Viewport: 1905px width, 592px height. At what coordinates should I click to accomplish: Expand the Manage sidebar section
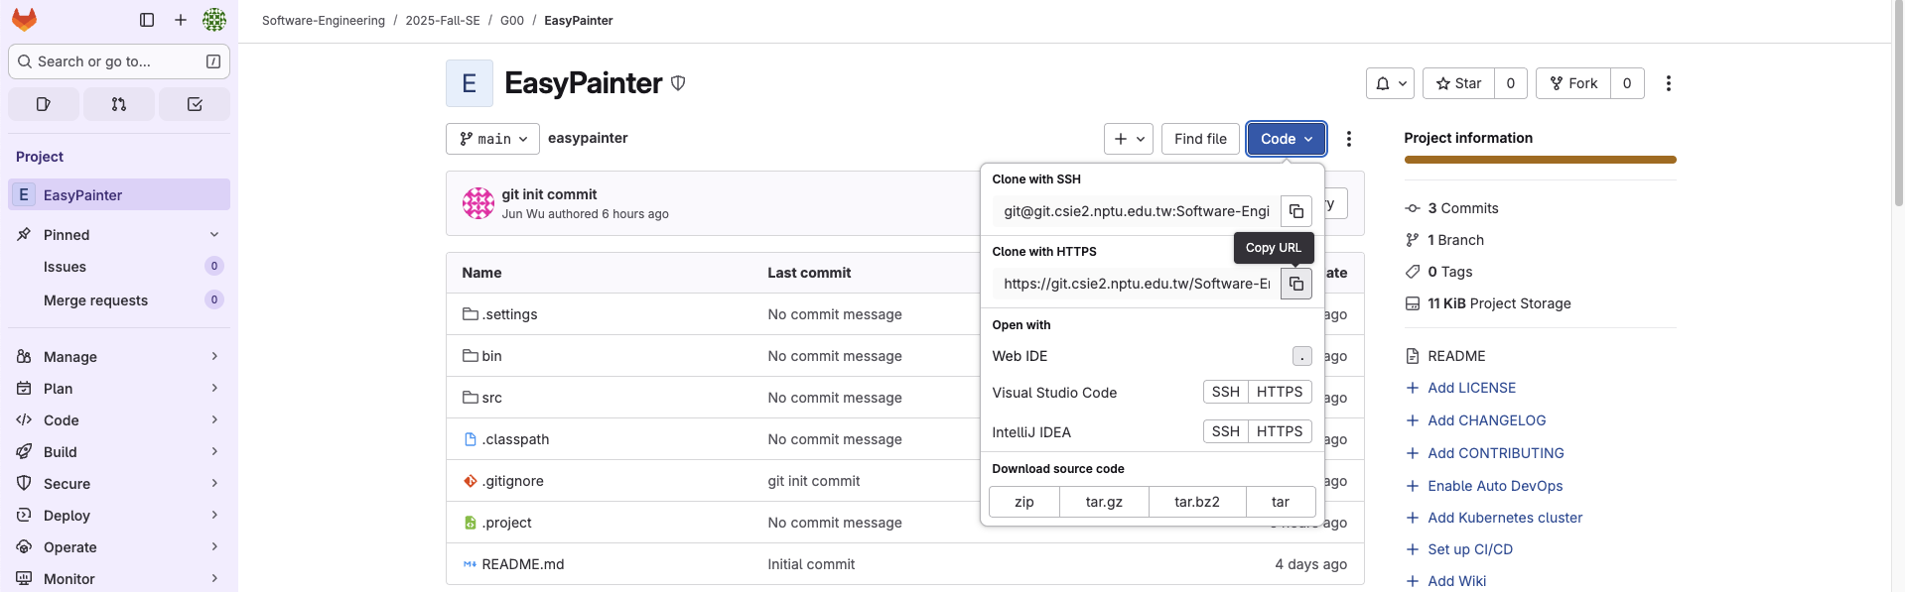(119, 357)
